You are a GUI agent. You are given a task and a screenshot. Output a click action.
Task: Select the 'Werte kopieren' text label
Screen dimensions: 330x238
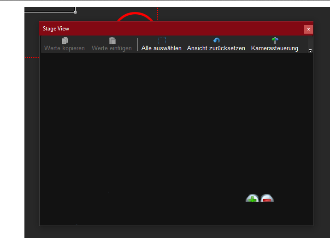[x=65, y=48]
